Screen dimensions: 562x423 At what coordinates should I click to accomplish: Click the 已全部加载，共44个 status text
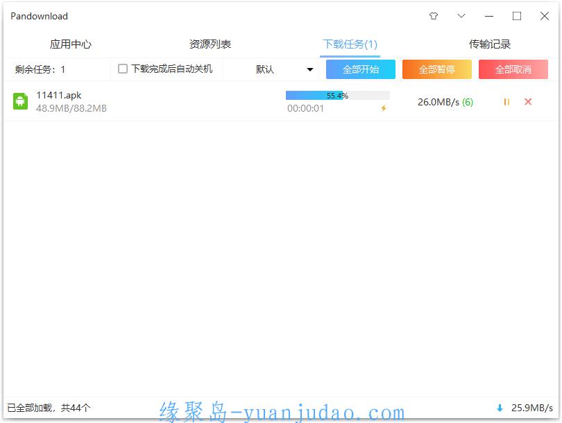pos(49,408)
